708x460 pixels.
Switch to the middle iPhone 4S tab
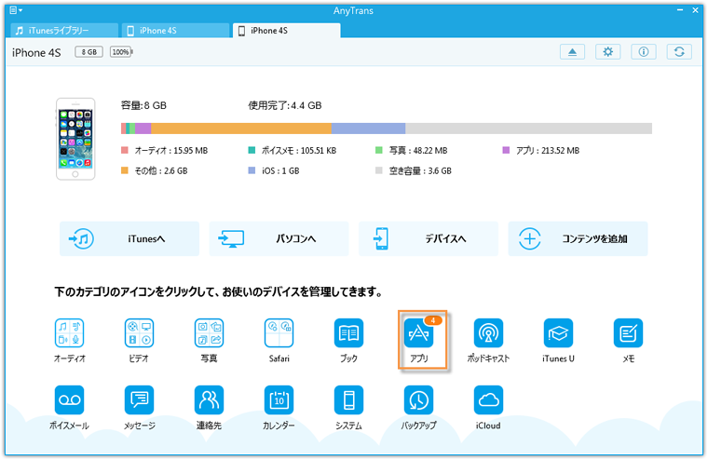click(176, 30)
